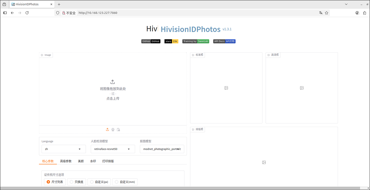Click the image placeholder icon in 标准照 panel
Image resolution: width=370 pixels, height=190 pixels.
click(226, 88)
